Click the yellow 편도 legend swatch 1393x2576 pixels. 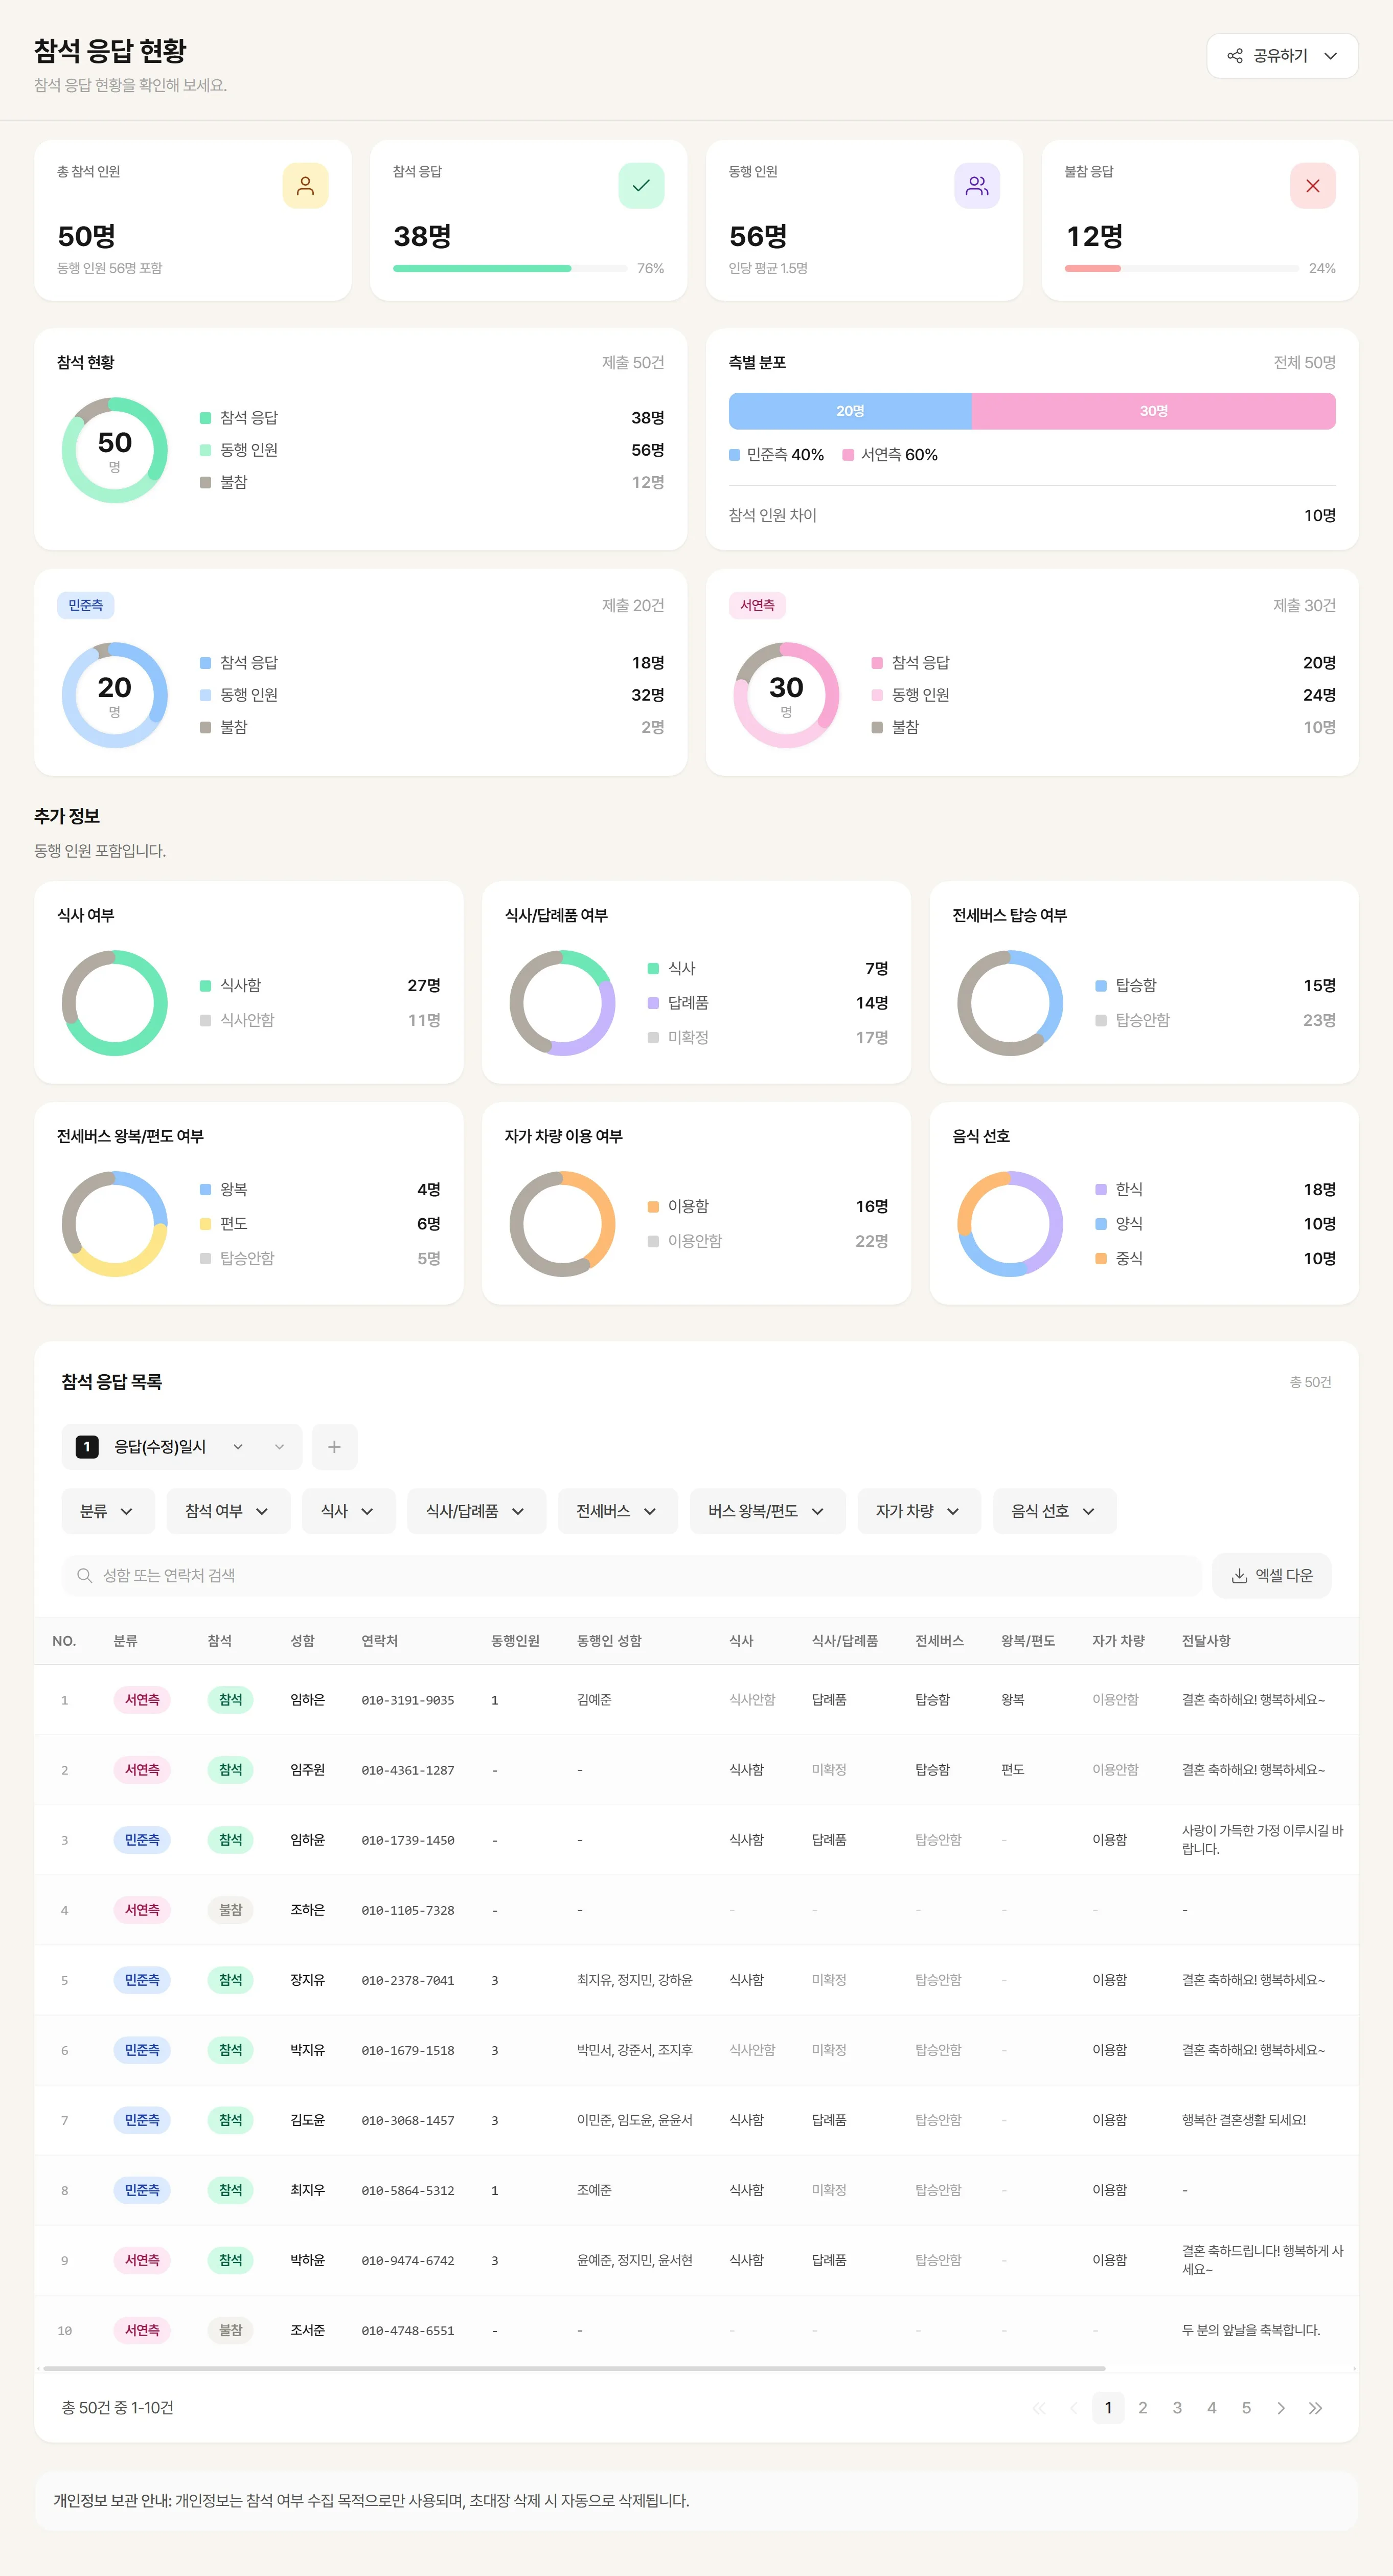[x=205, y=1224]
